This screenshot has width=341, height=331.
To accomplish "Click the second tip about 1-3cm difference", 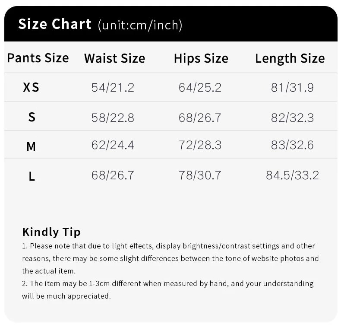I will (x=167, y=290).
